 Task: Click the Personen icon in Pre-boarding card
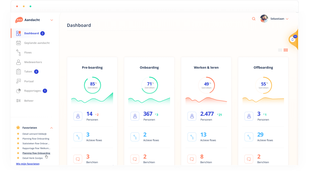click(78, 116)
